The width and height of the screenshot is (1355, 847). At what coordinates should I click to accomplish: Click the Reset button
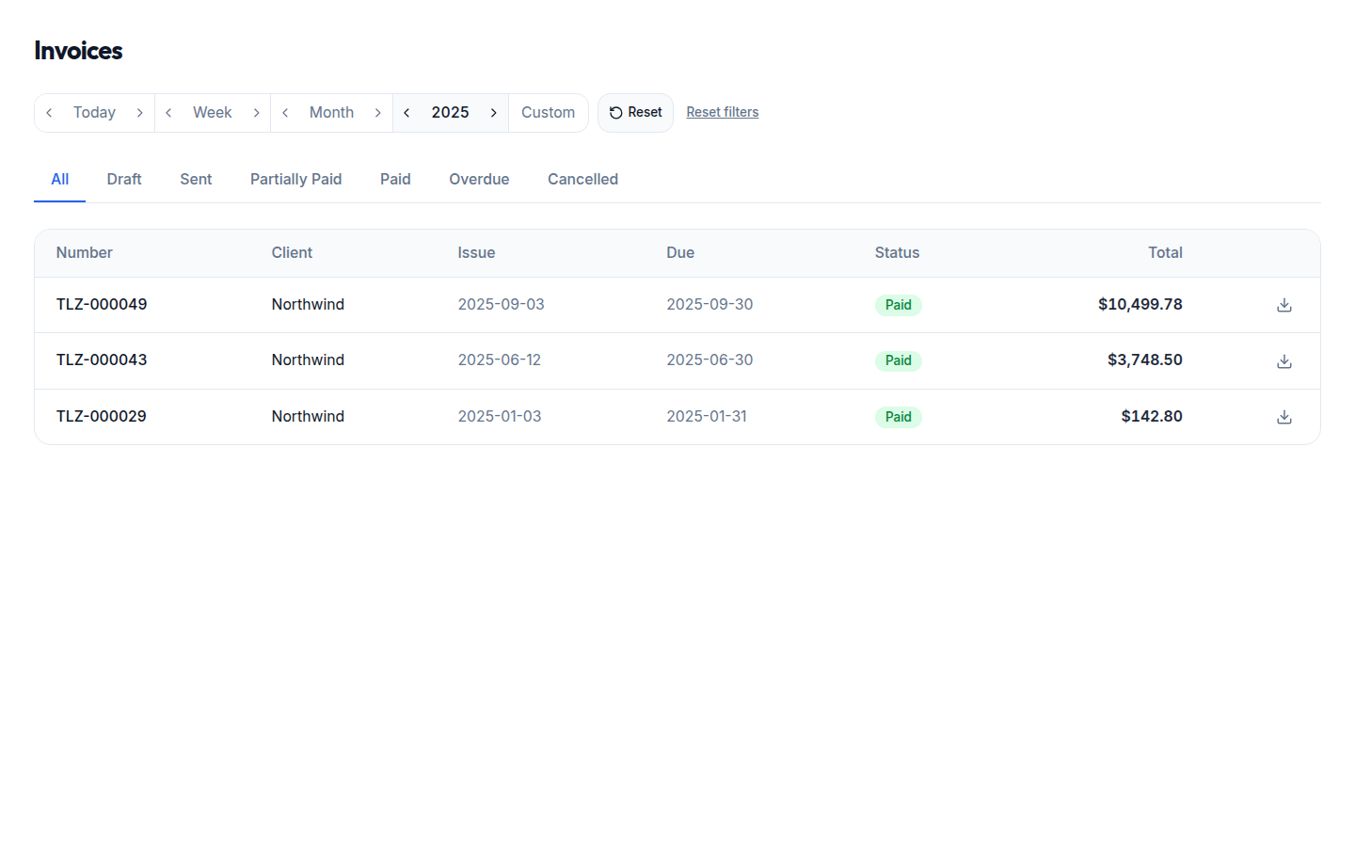(x=635, y=113)
